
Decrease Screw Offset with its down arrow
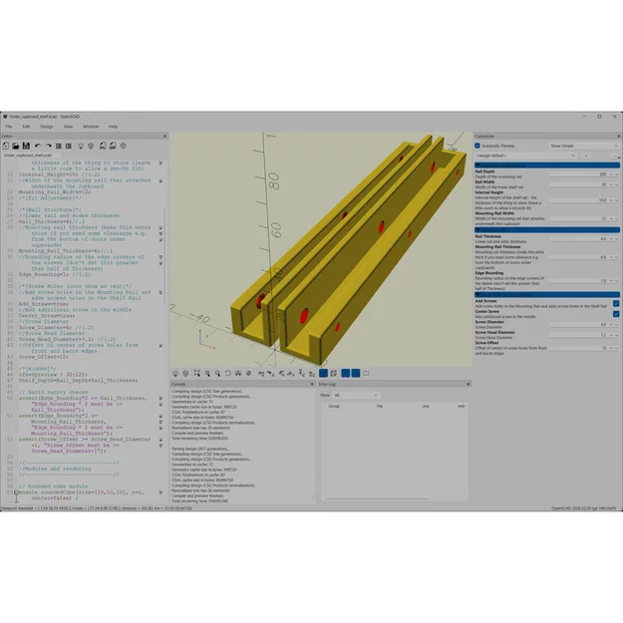(x=617, y=348)
